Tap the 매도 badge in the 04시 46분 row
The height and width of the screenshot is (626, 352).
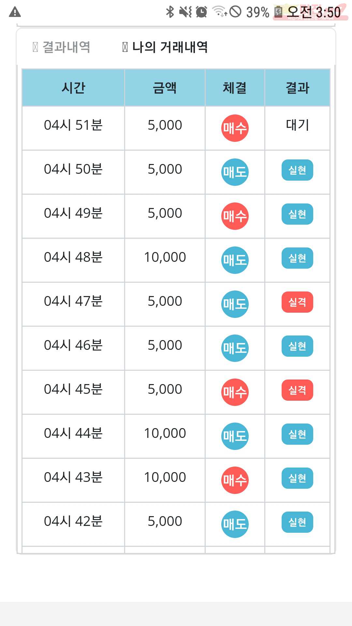[x=235, y=348]
